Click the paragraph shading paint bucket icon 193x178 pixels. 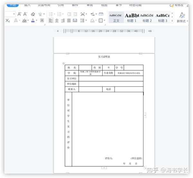(x=92, y=21)
